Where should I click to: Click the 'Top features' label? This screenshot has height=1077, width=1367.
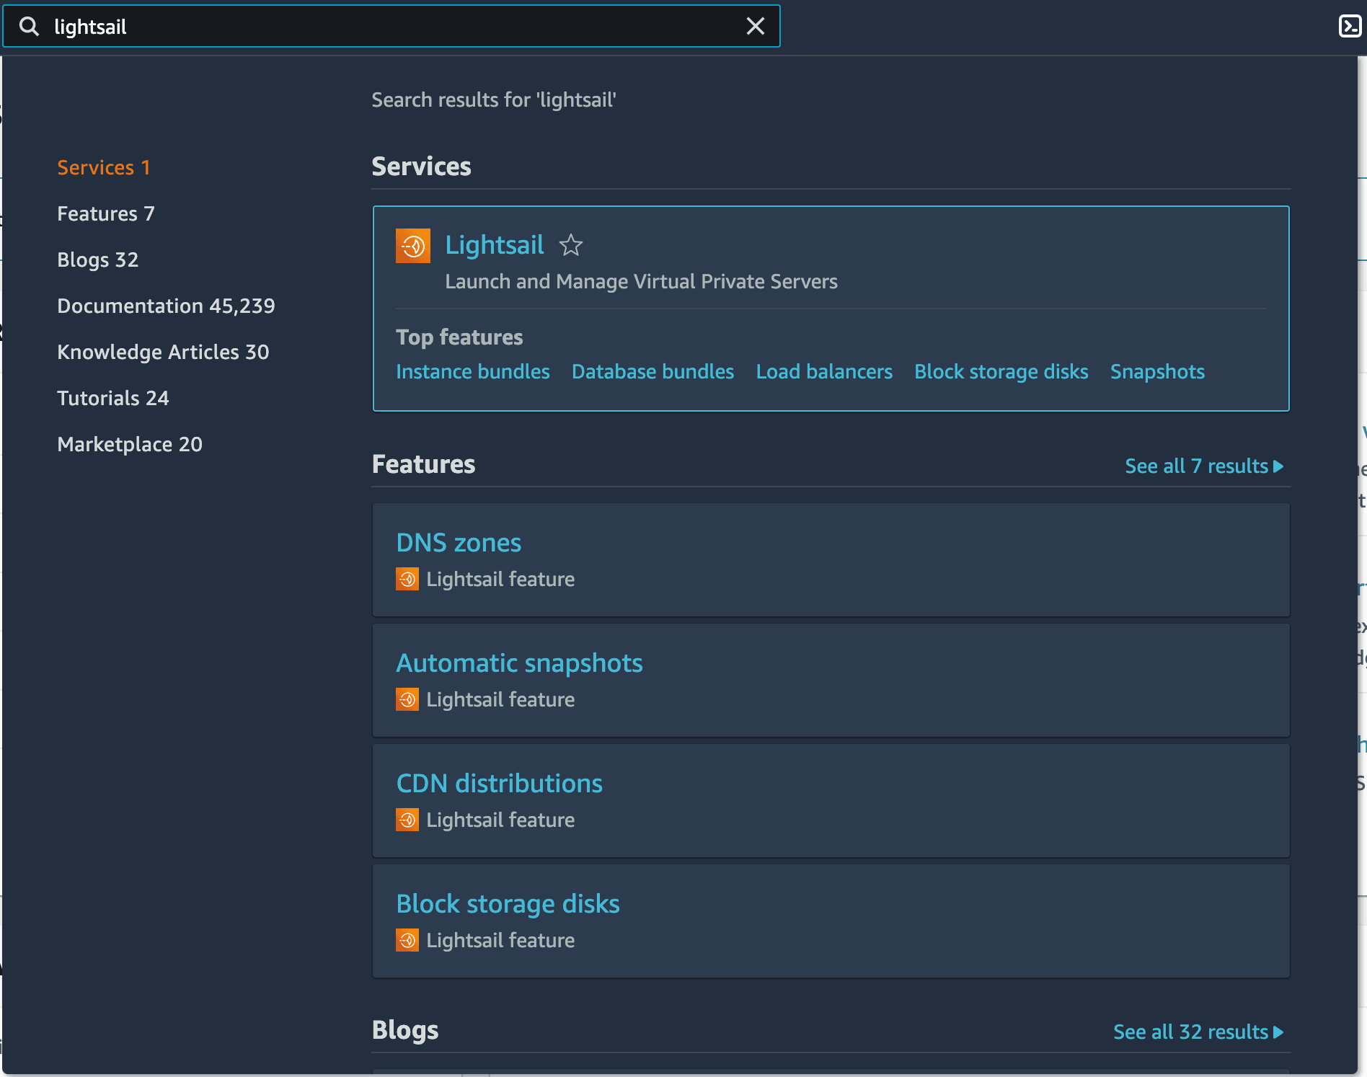pyautogui.click(x=459, y=337)
